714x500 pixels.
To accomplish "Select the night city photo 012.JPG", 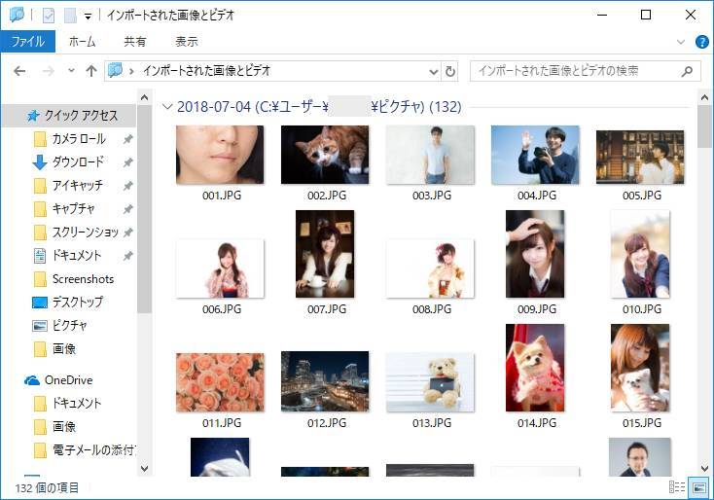I will pos(325,381).
